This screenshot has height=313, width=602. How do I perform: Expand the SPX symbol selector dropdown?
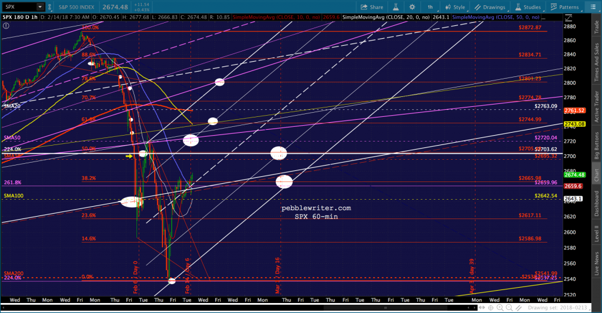[x=39, y=7]
